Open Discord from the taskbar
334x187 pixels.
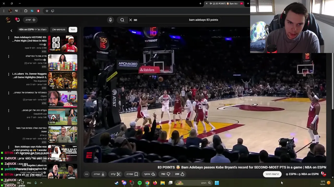[124, 183]
